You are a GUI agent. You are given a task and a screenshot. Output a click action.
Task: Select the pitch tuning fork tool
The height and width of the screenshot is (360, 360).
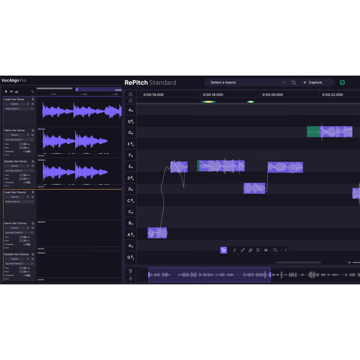[235, 250]
